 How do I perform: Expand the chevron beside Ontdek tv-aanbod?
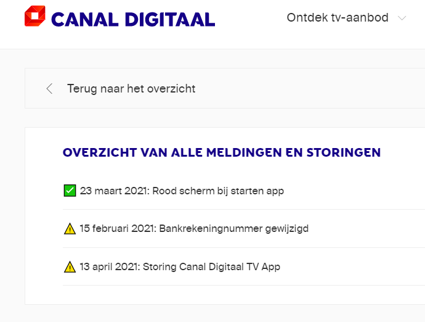(402, 19)
